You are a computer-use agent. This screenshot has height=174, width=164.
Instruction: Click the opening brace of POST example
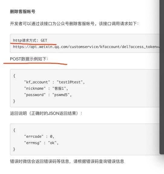tap(14, 76)
